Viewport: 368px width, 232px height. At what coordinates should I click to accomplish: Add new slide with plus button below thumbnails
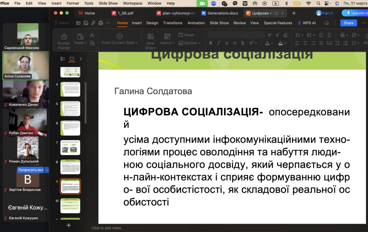point(69,225)
